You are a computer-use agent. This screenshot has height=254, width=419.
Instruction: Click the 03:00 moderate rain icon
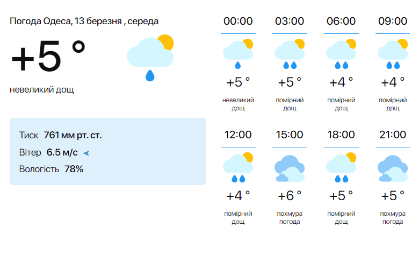[x=290, y=54]
